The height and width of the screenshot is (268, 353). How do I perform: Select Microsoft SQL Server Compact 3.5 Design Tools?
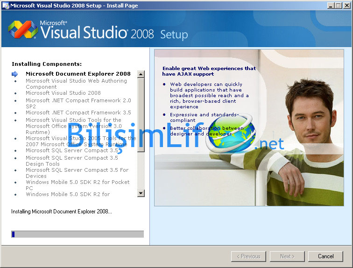pyautogui.click(x=72, y=161)
